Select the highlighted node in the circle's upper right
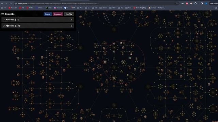 131,54
